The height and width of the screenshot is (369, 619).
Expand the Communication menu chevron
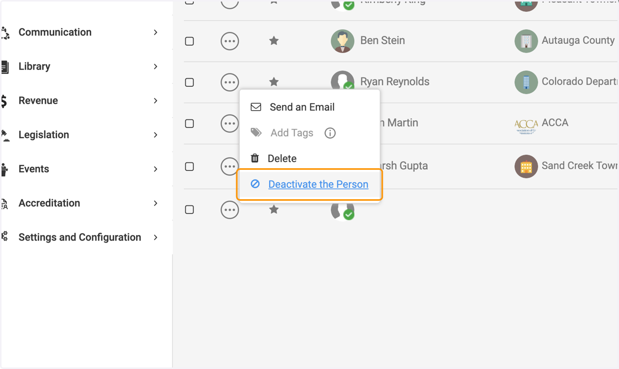tap(156, 33)
